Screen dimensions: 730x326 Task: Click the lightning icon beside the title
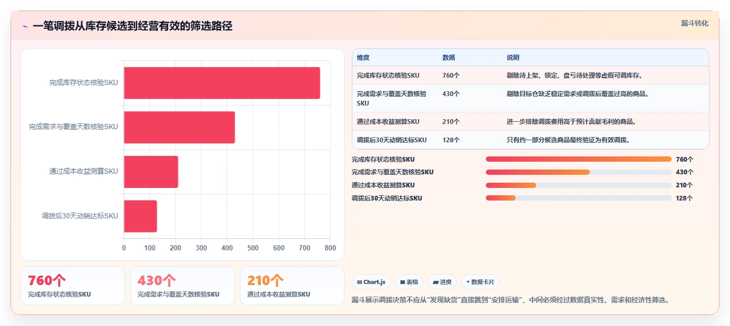coord(25,26)
